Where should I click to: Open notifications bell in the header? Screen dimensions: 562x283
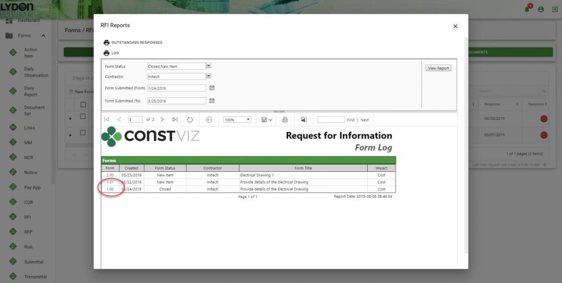[527, 9]
